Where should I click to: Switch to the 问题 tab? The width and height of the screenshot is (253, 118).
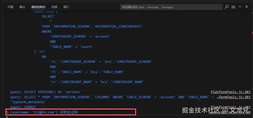tap(11, 7)
